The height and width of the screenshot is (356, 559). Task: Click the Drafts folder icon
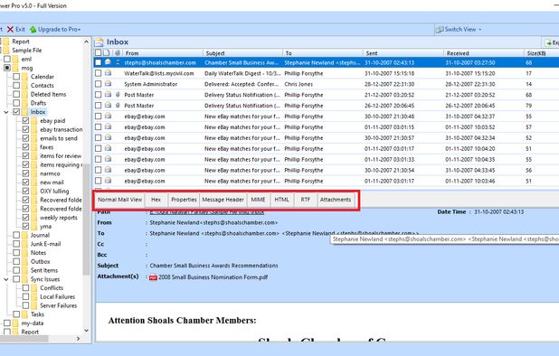[x=24, y=103]
